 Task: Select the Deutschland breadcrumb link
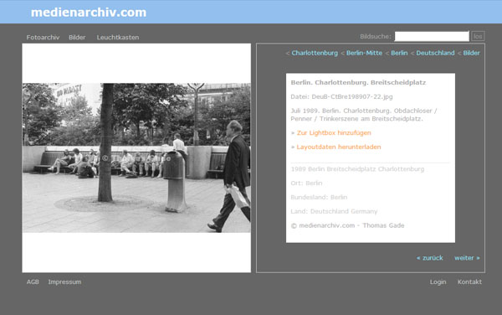pyautogui.click(x=435, y=53)
